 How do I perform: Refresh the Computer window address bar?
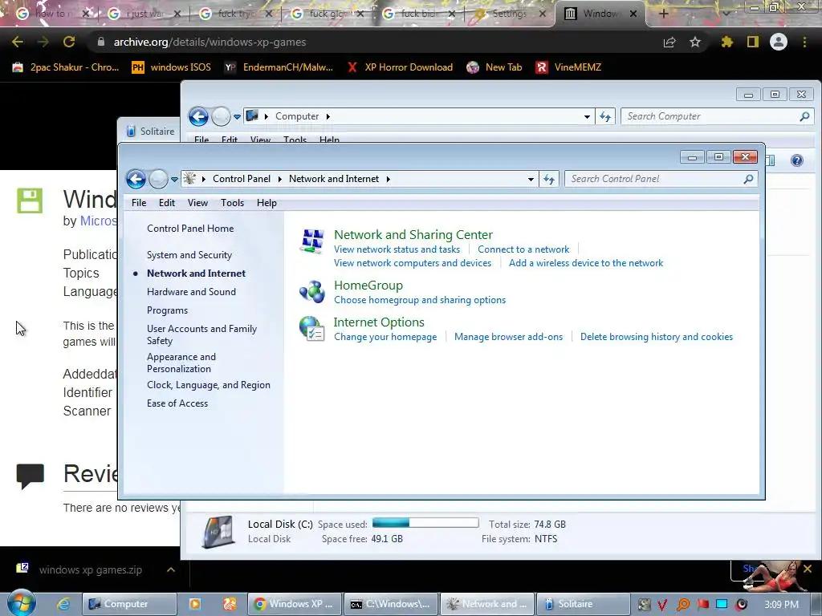[605, 116]
